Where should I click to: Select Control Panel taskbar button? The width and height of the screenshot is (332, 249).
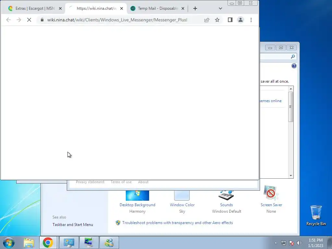click(x=69, y=243)
